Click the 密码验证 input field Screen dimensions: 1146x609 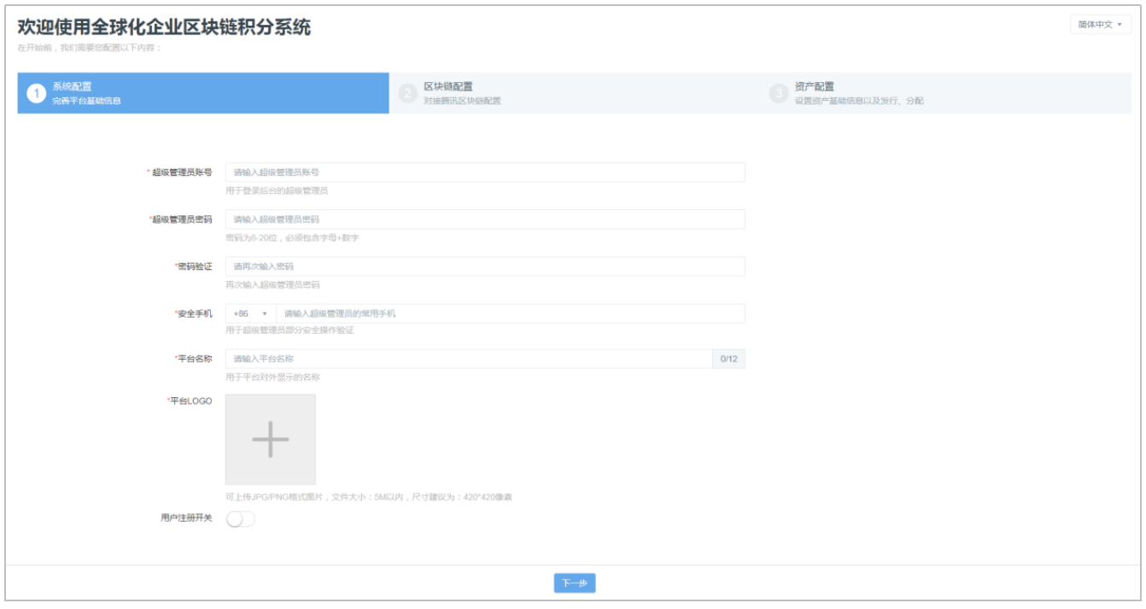(x=484, y=266)
